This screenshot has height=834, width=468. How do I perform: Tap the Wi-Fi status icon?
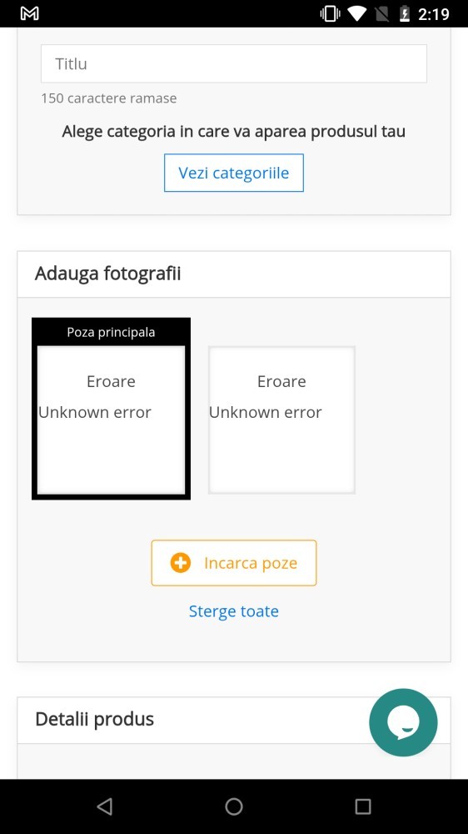(357, 14)
